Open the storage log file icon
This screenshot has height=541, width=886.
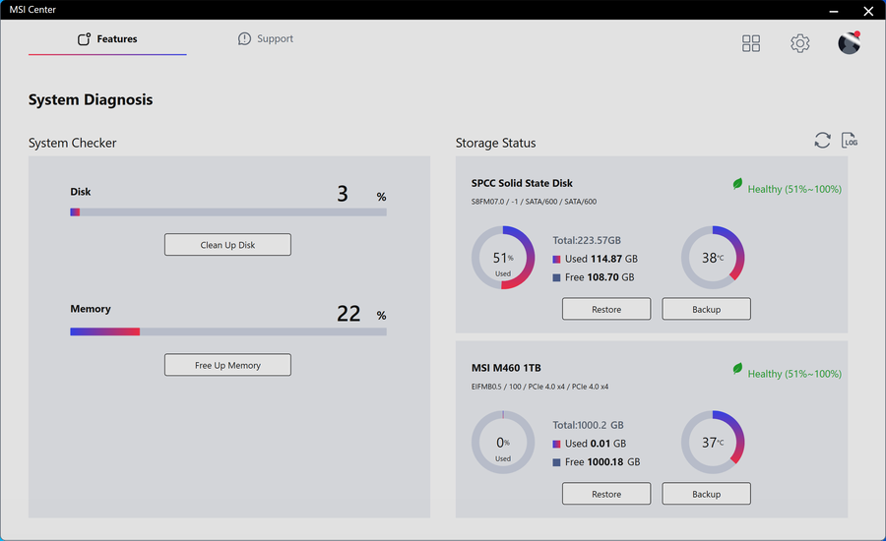850,140
